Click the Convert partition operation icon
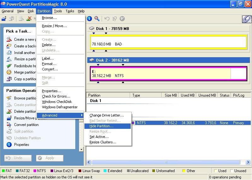Image resolution: width=252 pixels, height=180 pixels. (9, 124)
